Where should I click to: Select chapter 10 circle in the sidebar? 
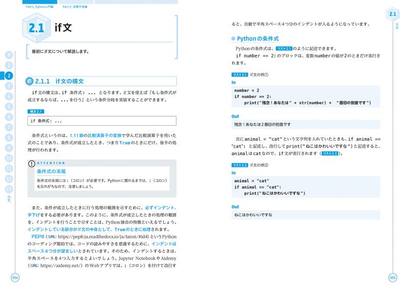[x=9, y=158]
